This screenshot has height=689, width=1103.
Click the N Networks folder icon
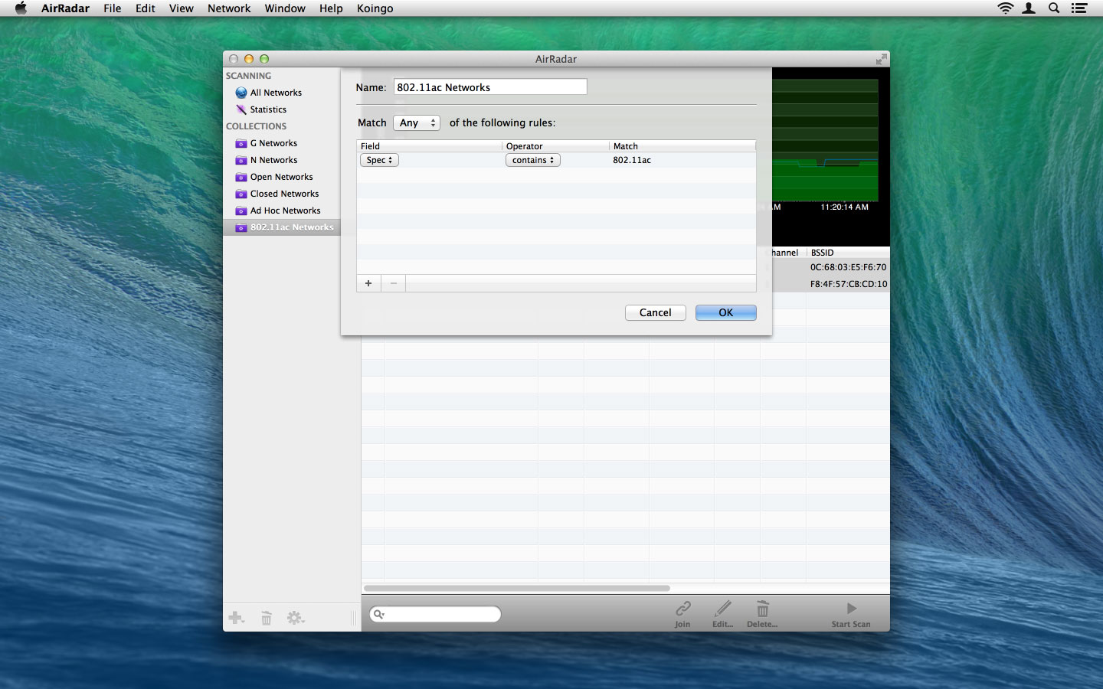tap(241, 160)
